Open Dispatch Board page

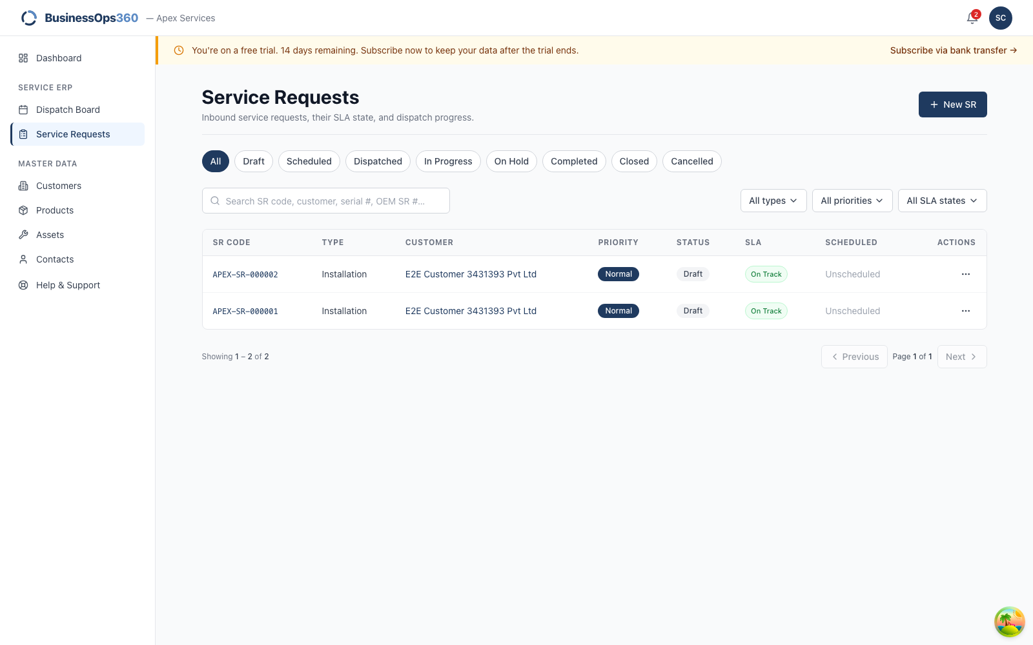77,110
